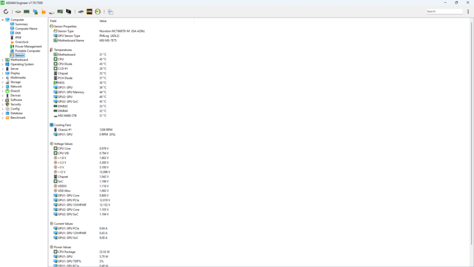Screen dimensions: 474x267
Task: Open the three-dot menu beside Search
Action: tap(468, 11)
